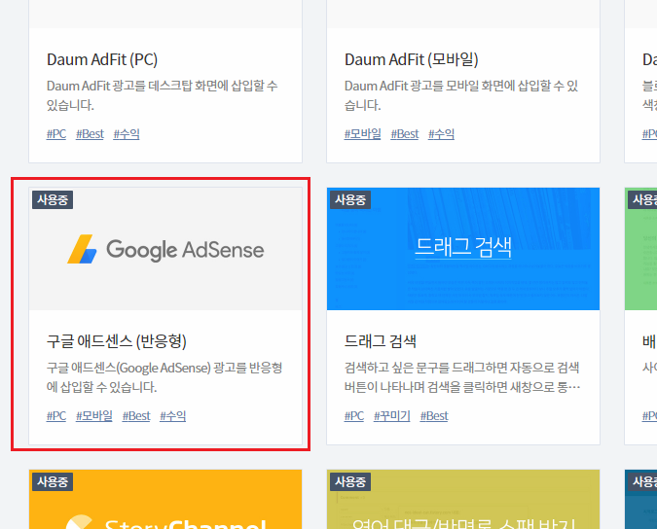Click 사용중 badge on yellow spam-filter card
The width and height of the screenshot is (657, 529).
point(350,481)
